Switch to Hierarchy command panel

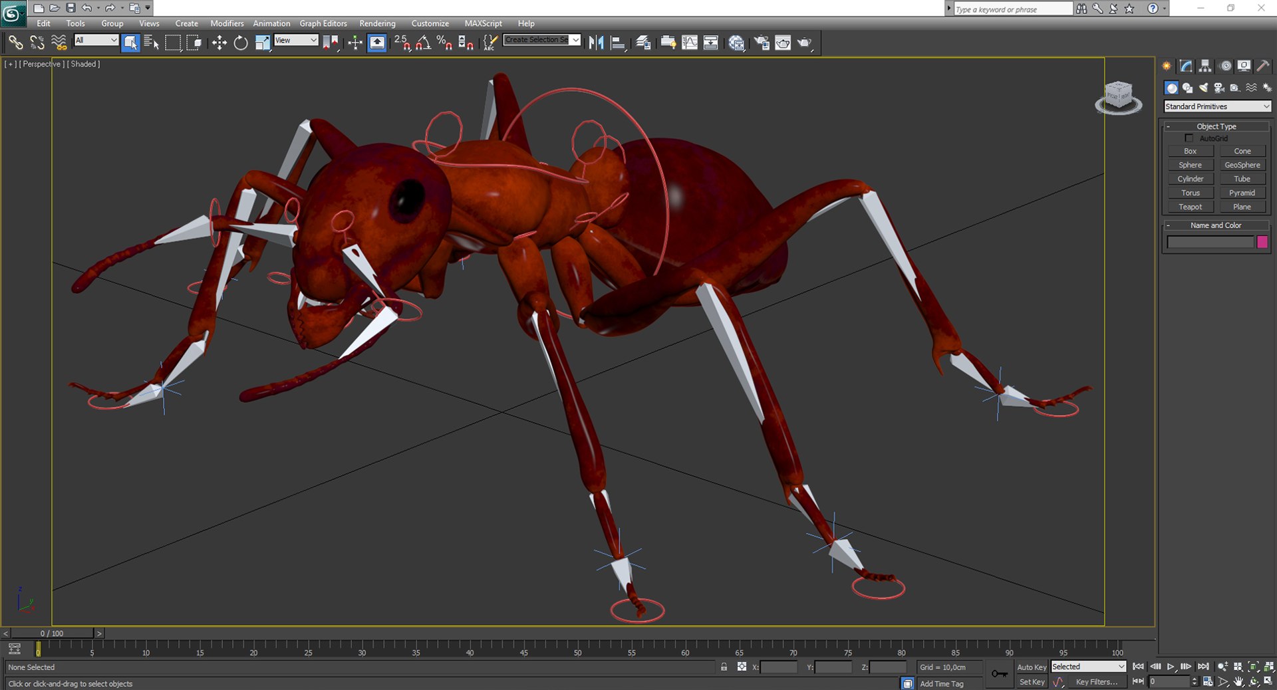click(x=1205, y=66)
